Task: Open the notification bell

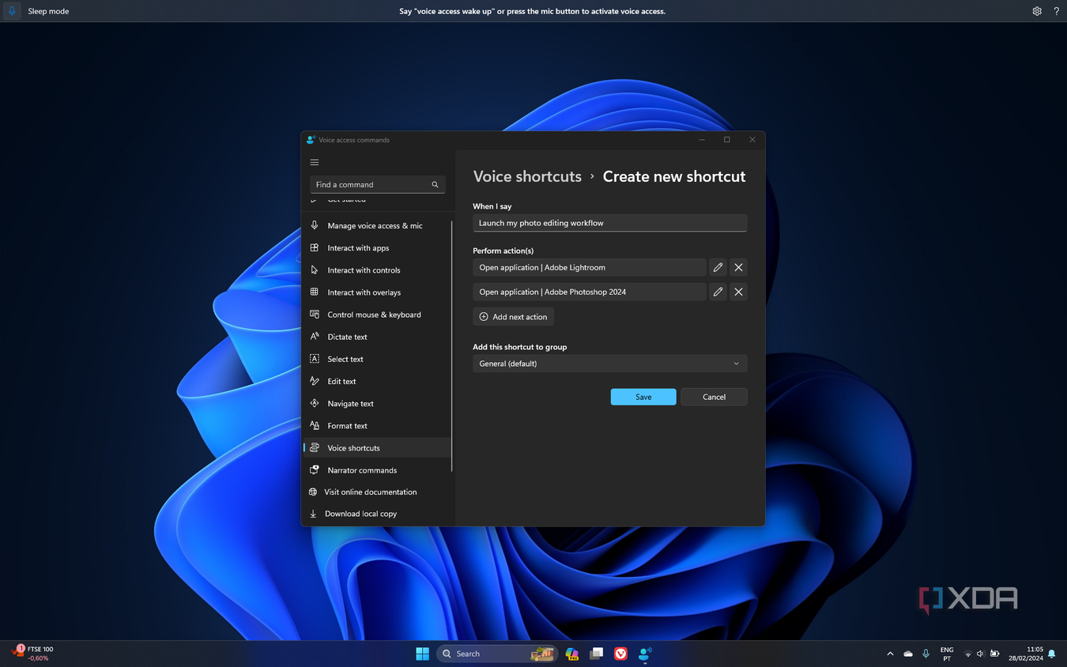Action: 1052,654
